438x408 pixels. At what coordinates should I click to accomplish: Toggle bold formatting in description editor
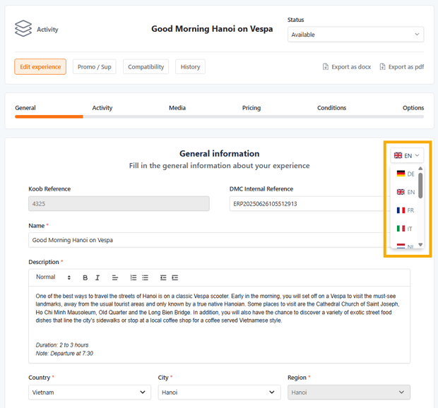pyautogui.click(x=85, y=278)
